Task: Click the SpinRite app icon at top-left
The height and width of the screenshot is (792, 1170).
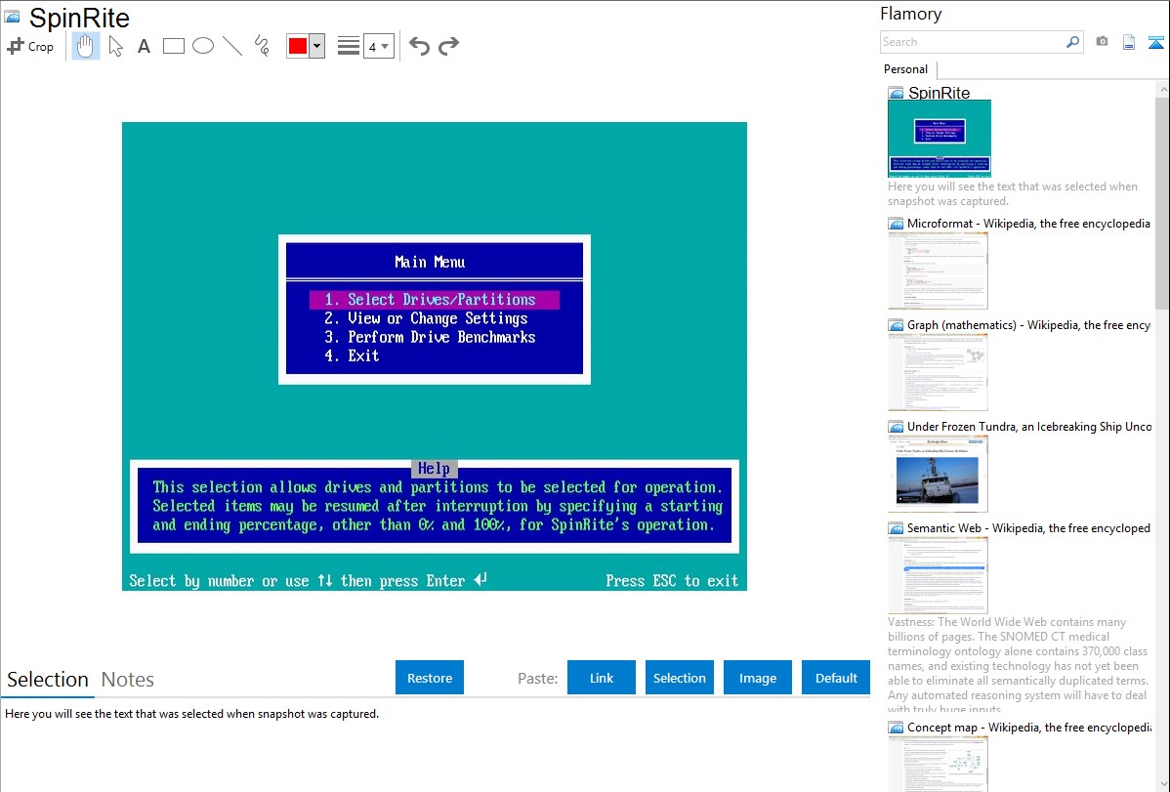Action: pos(12,17)
